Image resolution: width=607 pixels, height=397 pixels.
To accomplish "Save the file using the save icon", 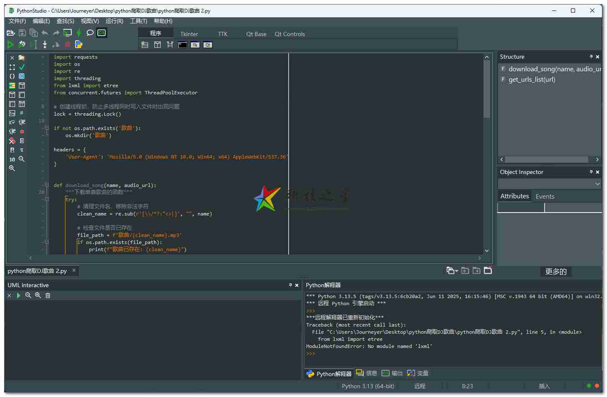I will click(22, 33).
